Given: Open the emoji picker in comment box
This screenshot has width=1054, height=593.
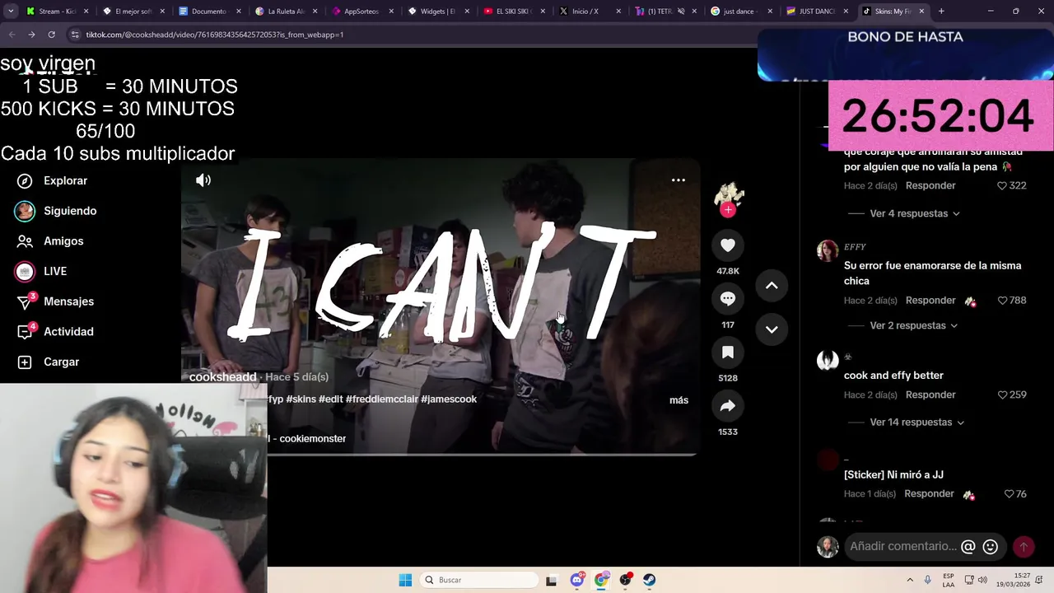Looking at the screenshot, I should click(991, 547).
